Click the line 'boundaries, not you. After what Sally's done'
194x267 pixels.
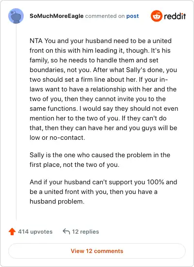point(103,70)
